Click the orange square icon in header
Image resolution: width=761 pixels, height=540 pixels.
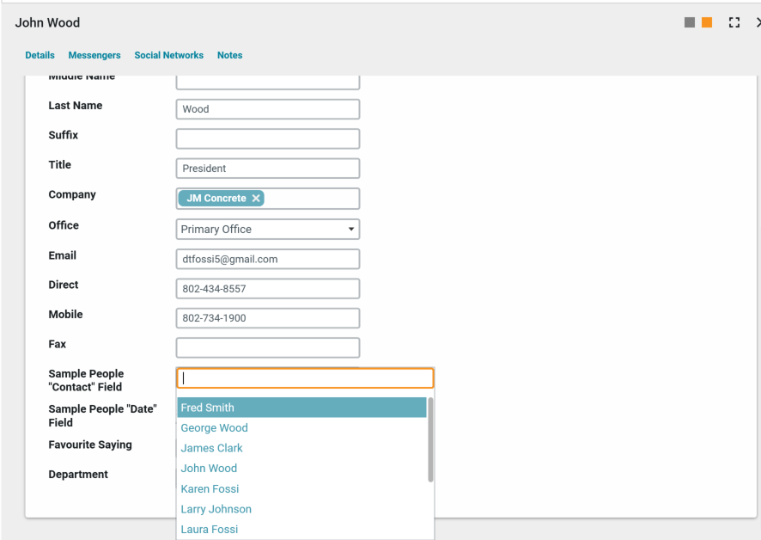pyautogui.click(x=707, y=23)
